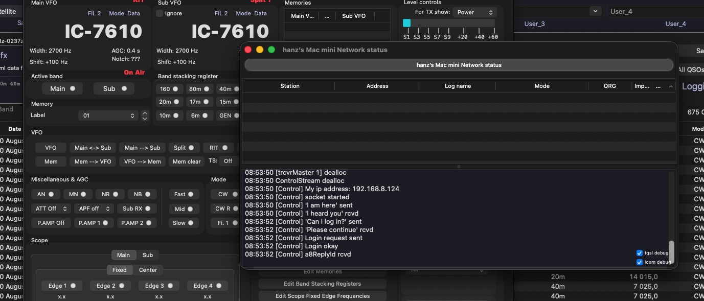Image resolution: width=704 pixels, height=301 pixels.
Task: Adjust the S-meter level indicator bar
Action: 449,23
